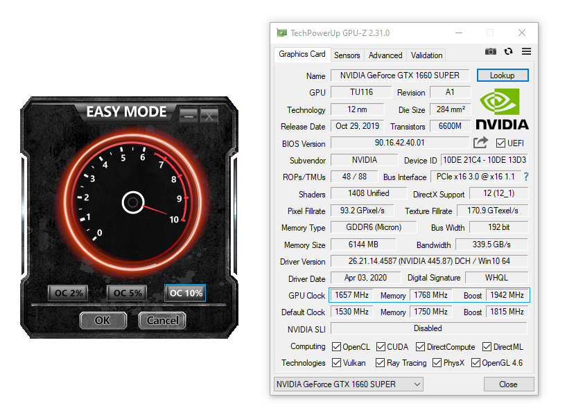Click the BIOS Version field 90.16.42.40.01
The width and height of the screenshot is (567, 417).
click(399, 143)
